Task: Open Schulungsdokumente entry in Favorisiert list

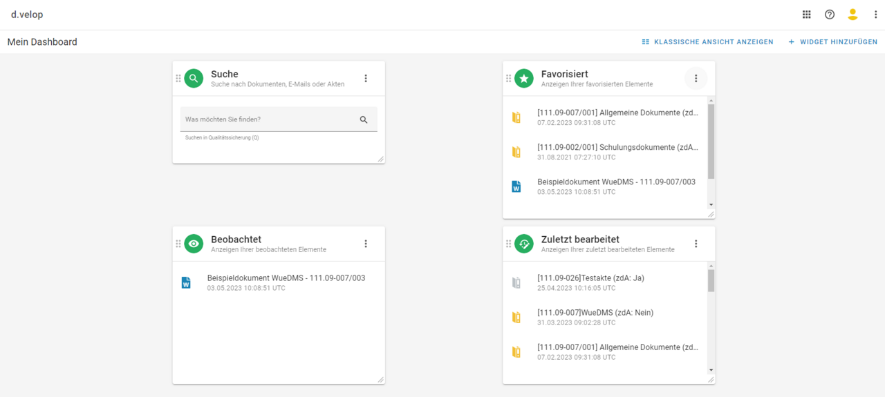Action: [x=617, y=147]
